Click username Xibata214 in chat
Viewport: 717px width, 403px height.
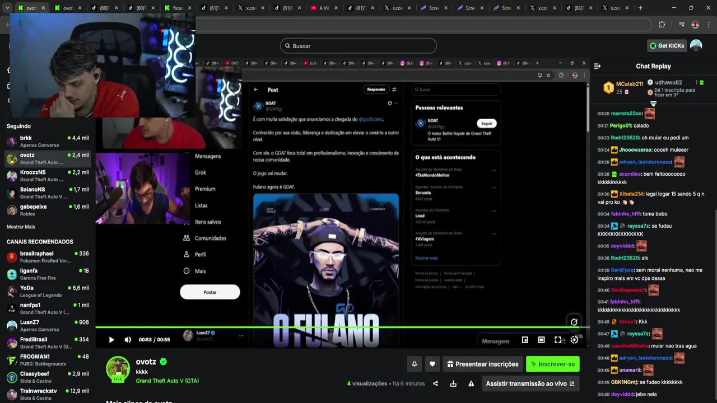pyautogui.click(x=631, y=194)
